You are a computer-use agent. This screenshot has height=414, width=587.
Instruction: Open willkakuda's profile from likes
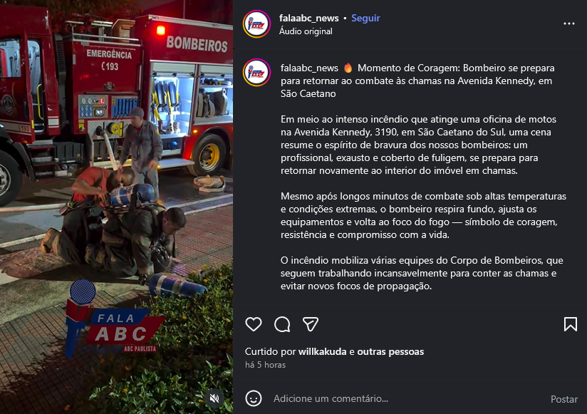[322, 351]
